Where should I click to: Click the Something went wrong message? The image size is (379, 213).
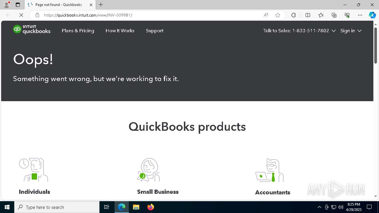[96, 79]
